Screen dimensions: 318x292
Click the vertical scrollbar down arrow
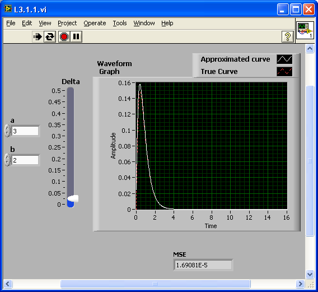310,274
